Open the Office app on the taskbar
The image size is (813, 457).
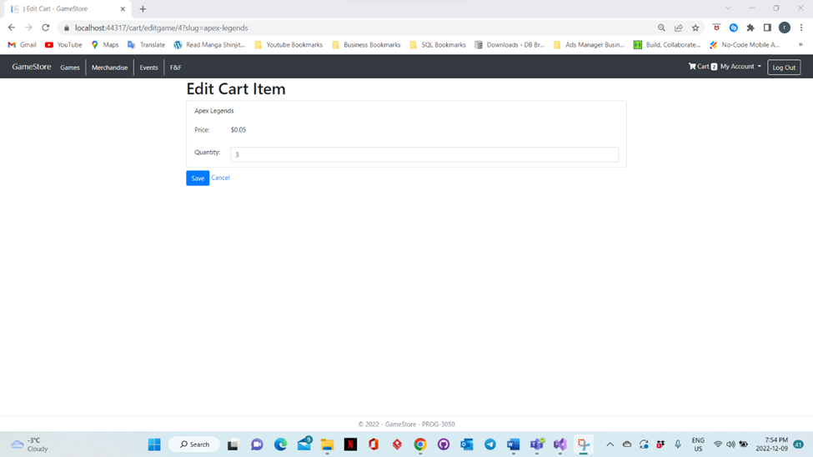374,444
